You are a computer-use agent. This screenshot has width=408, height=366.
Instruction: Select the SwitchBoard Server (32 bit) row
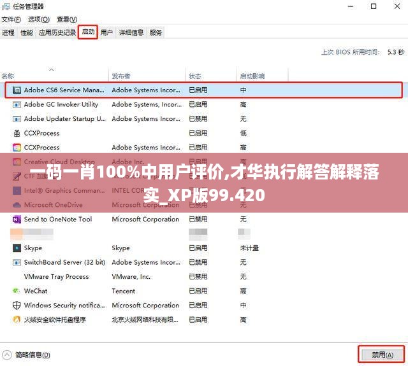point(204,262)
